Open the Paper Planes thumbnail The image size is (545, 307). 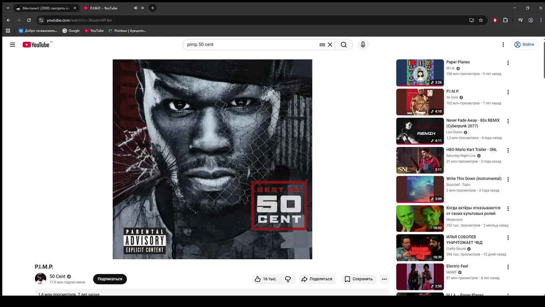pyautogui.click(x=420, y=73)
